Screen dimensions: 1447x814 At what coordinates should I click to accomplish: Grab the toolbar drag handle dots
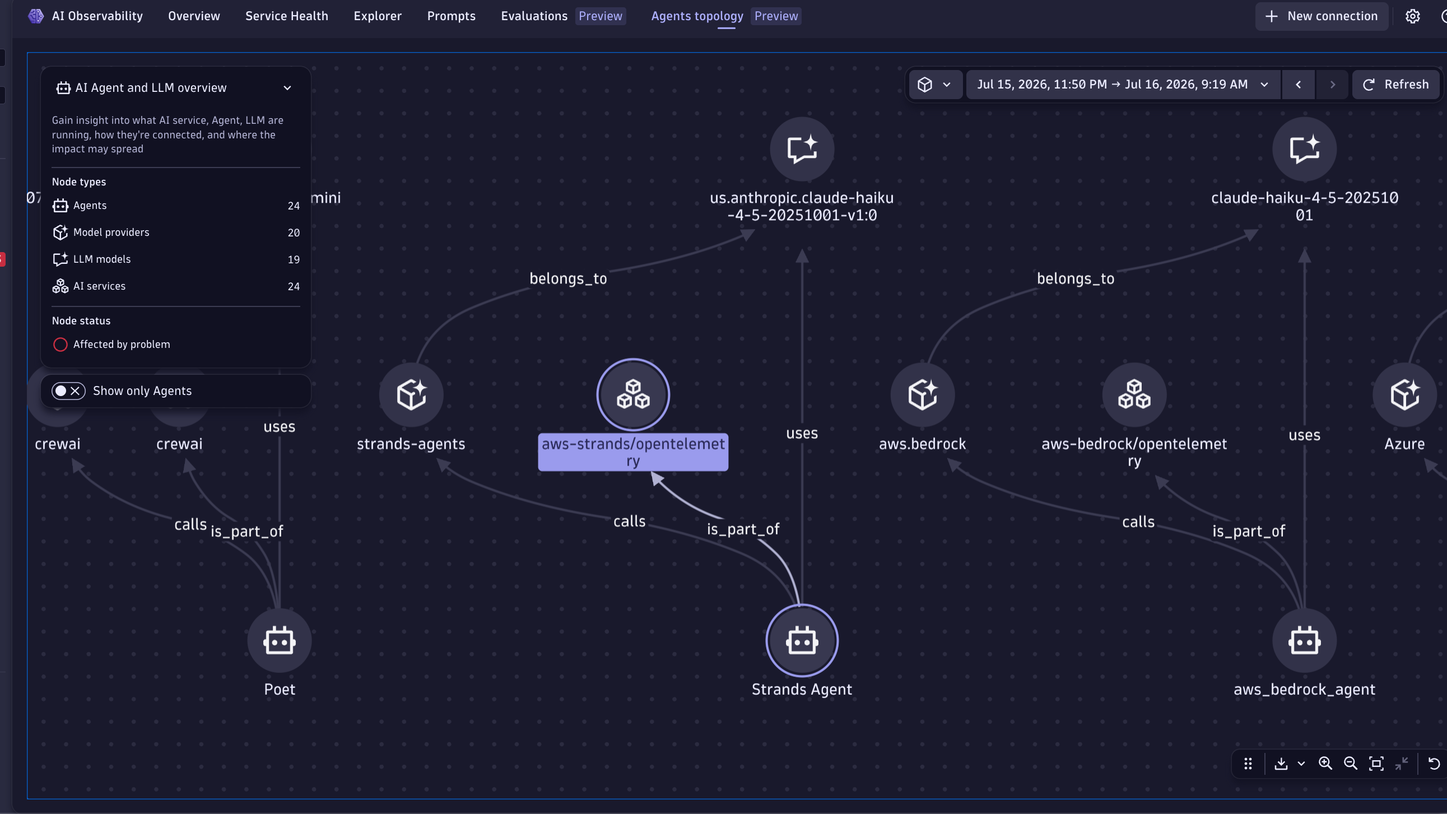1248,764
